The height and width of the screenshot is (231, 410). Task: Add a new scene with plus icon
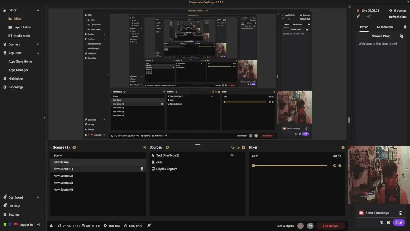74,147
